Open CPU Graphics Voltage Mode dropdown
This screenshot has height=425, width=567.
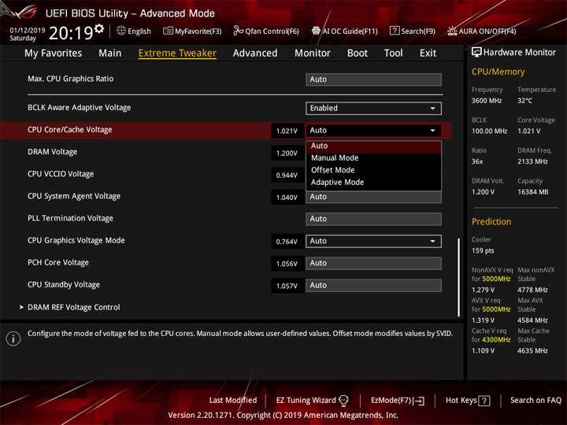pyautogui.click(x=373, y=241)
